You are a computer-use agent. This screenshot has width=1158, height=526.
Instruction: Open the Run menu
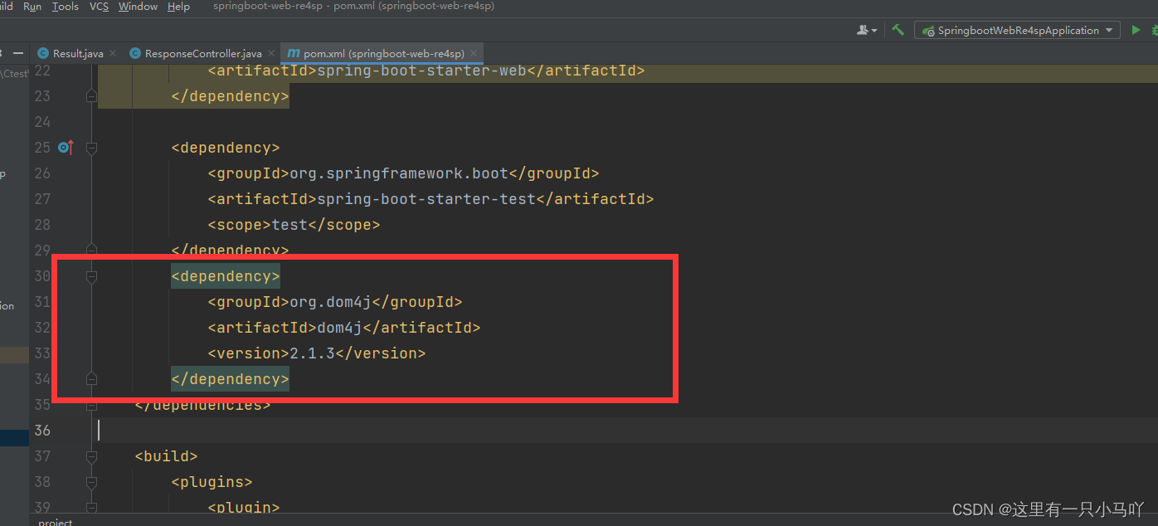coord(32,7)
